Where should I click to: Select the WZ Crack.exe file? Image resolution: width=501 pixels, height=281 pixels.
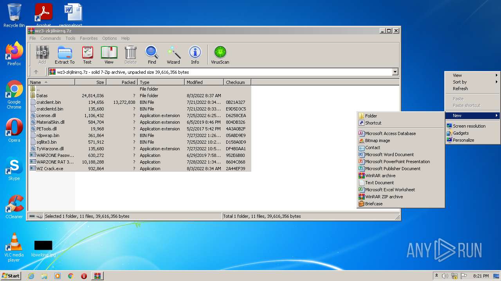click(x=140, y=169)
